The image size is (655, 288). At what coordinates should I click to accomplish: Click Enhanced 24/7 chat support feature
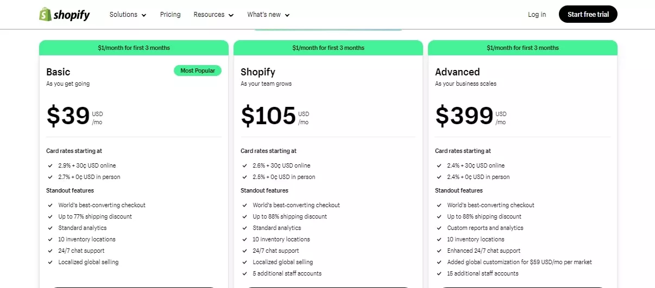point(483,251)
